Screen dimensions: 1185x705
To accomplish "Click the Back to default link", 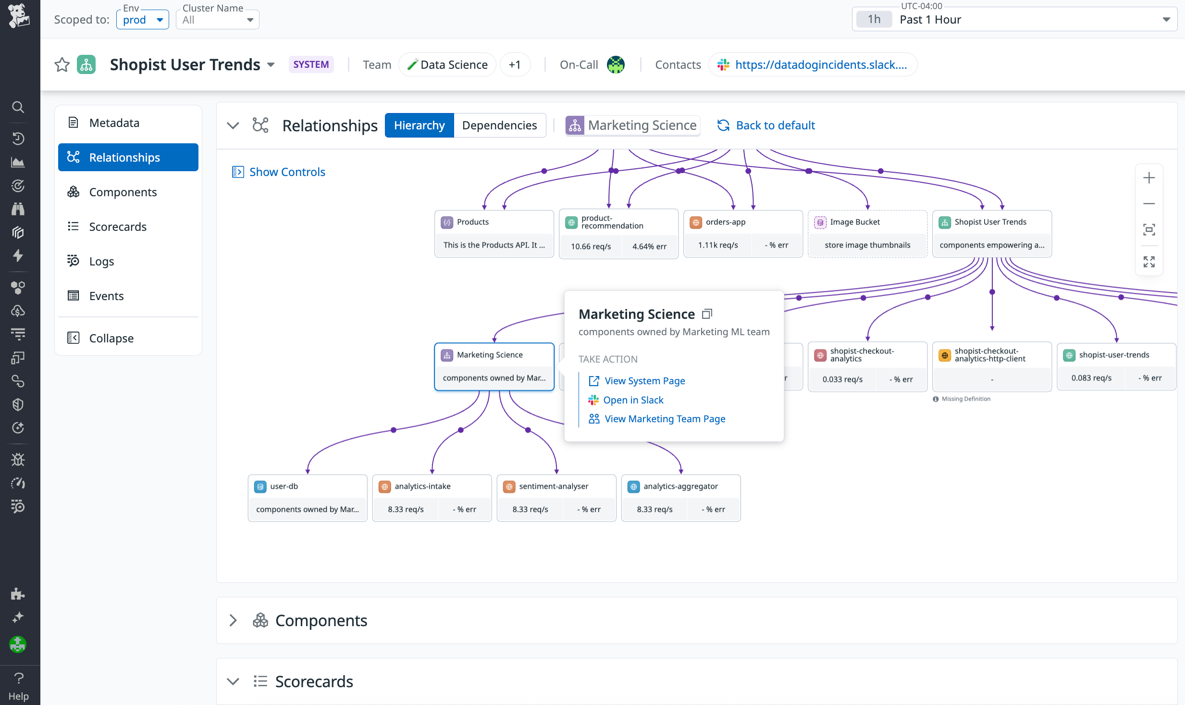I will (775, 125).
